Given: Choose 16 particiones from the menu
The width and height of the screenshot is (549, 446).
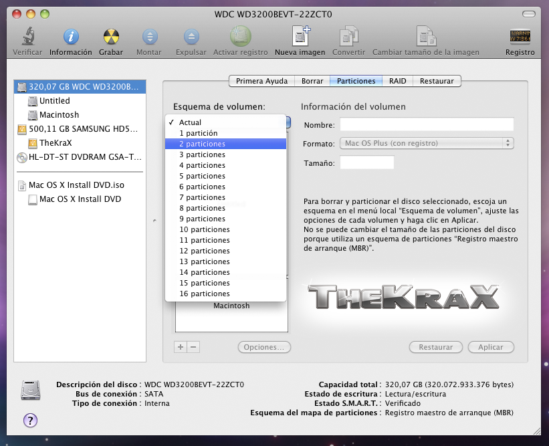Looking at the screenshot, I should click(225, 294).
